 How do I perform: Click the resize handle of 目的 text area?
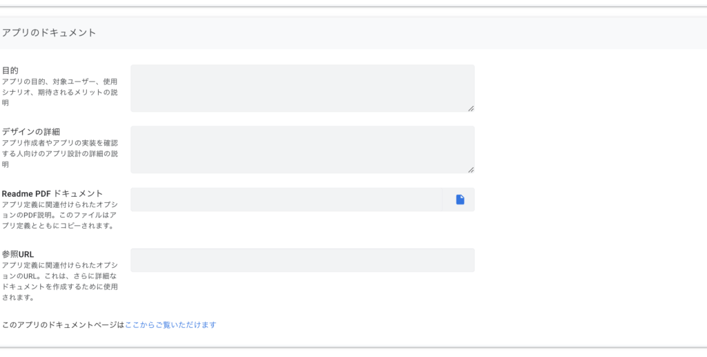[x=471, y=108]
